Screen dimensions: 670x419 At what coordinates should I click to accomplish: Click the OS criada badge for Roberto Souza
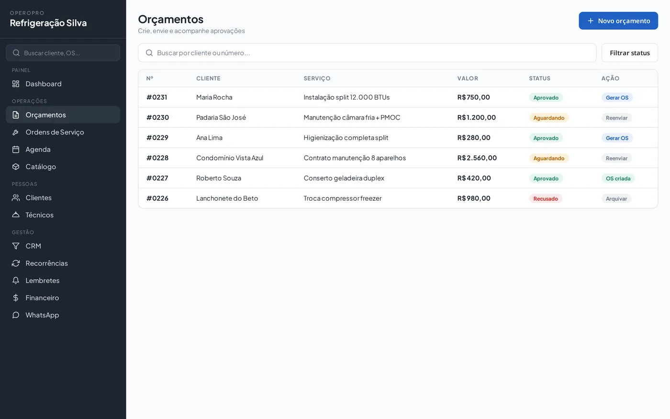click(x=618, y=179)
